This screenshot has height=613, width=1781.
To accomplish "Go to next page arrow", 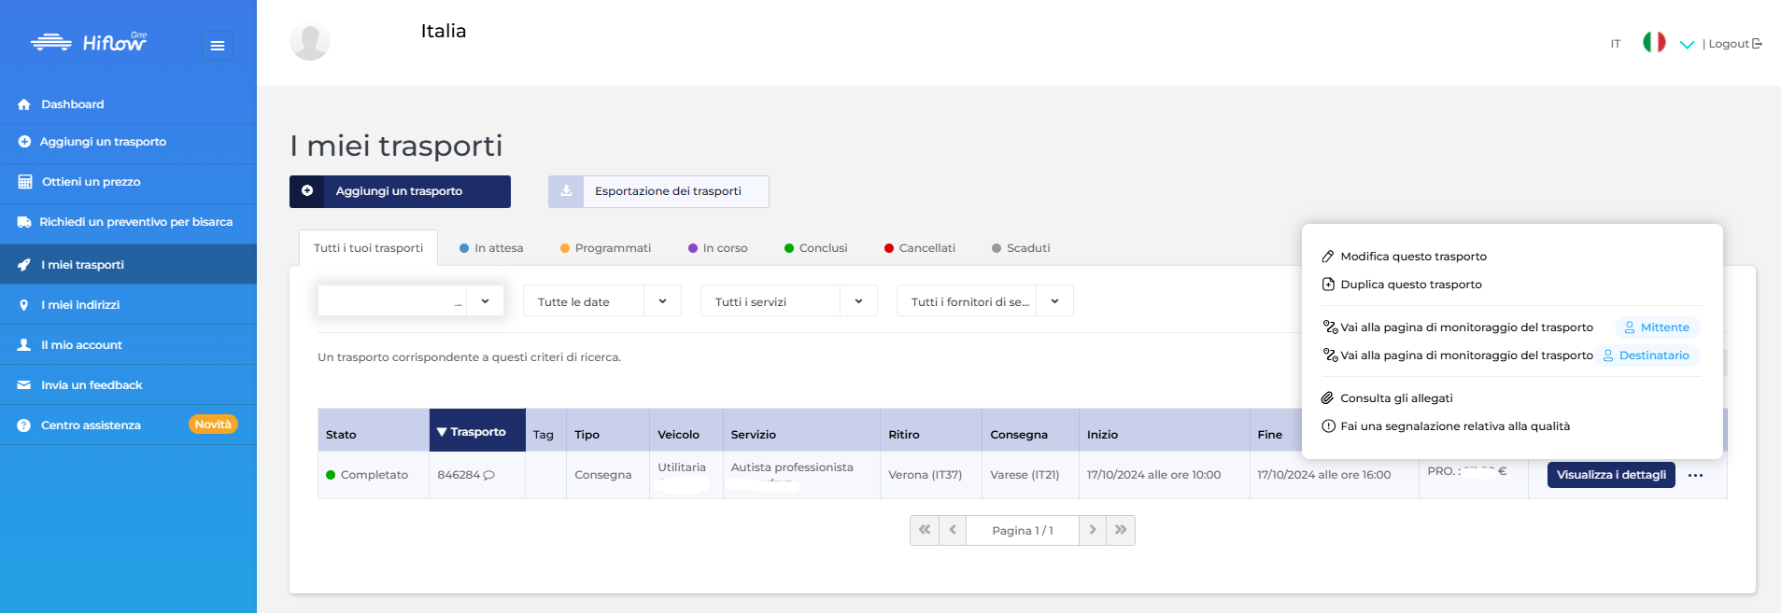I will point(1093,530).
